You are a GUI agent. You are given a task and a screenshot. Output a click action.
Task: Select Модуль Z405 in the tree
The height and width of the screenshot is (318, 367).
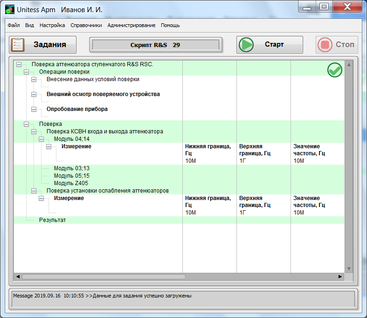pyautogui.click(x=71, y=183)
